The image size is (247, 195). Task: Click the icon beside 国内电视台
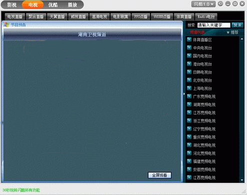(x=189, y=56)
